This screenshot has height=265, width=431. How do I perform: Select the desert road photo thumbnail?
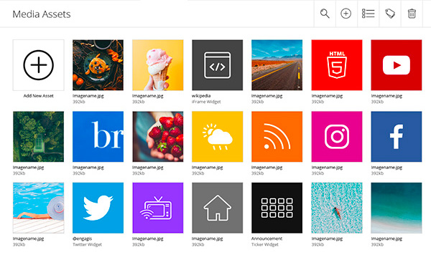[x=277, y=65]
